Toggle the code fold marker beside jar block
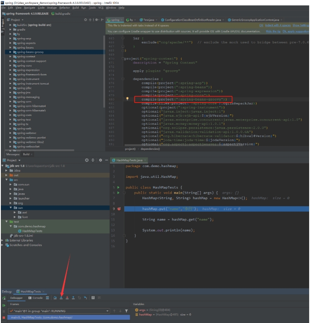This screenshot has width=310, height=323. pos(123,38)
